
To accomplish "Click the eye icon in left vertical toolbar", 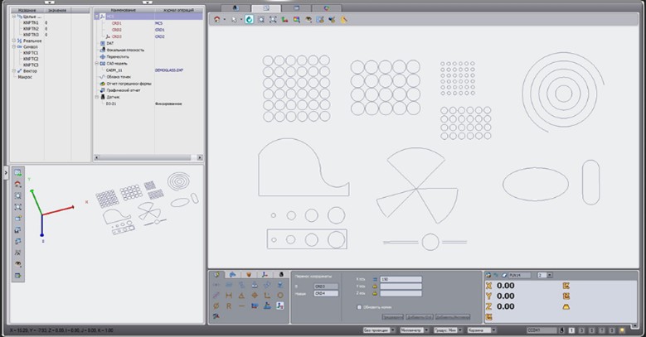I will click(18, 264).
